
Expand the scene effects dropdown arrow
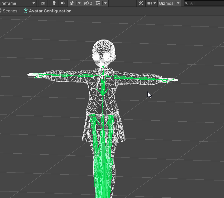[79, 3]
